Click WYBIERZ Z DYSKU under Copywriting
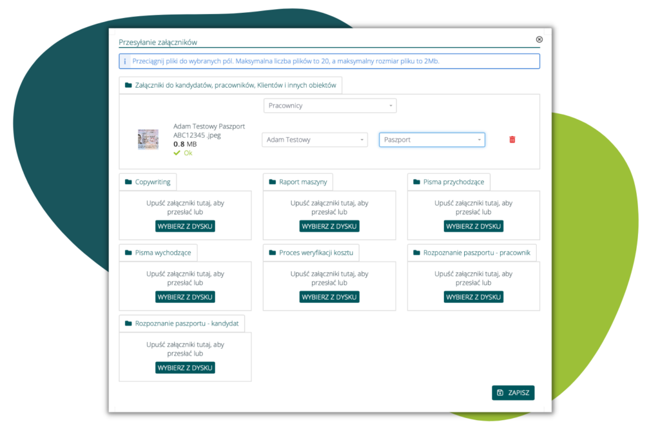The height and width of the screenshot is (440, 660). 185,226
